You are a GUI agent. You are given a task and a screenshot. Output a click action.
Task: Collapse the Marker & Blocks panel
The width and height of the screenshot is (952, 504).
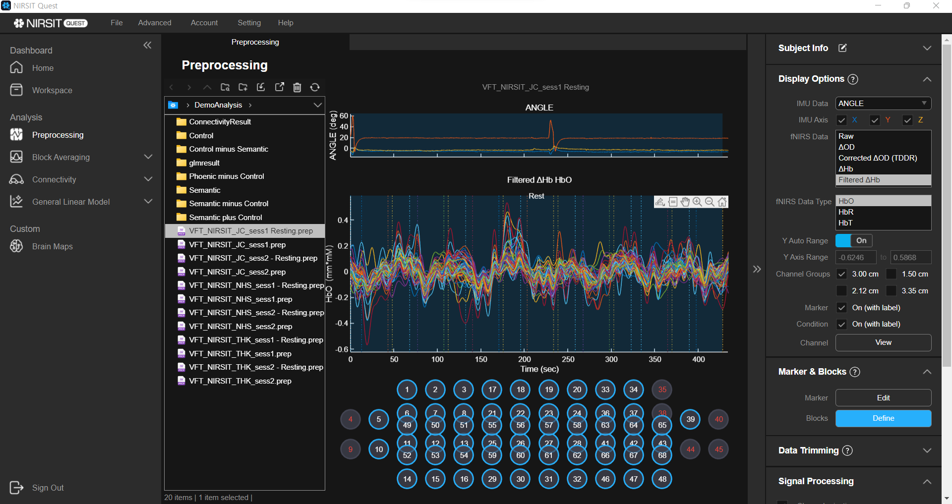tap(927, 372)
